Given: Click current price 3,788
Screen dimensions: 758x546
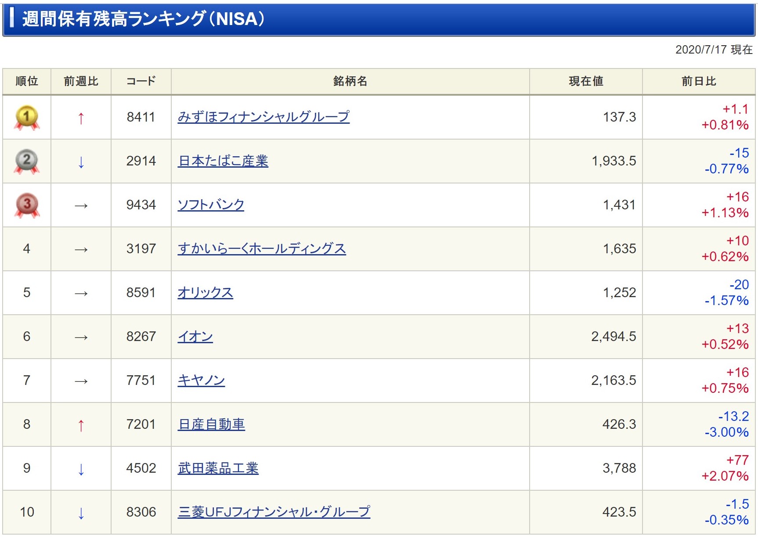Looking at the screenshot, I should [x=619, y=468].
